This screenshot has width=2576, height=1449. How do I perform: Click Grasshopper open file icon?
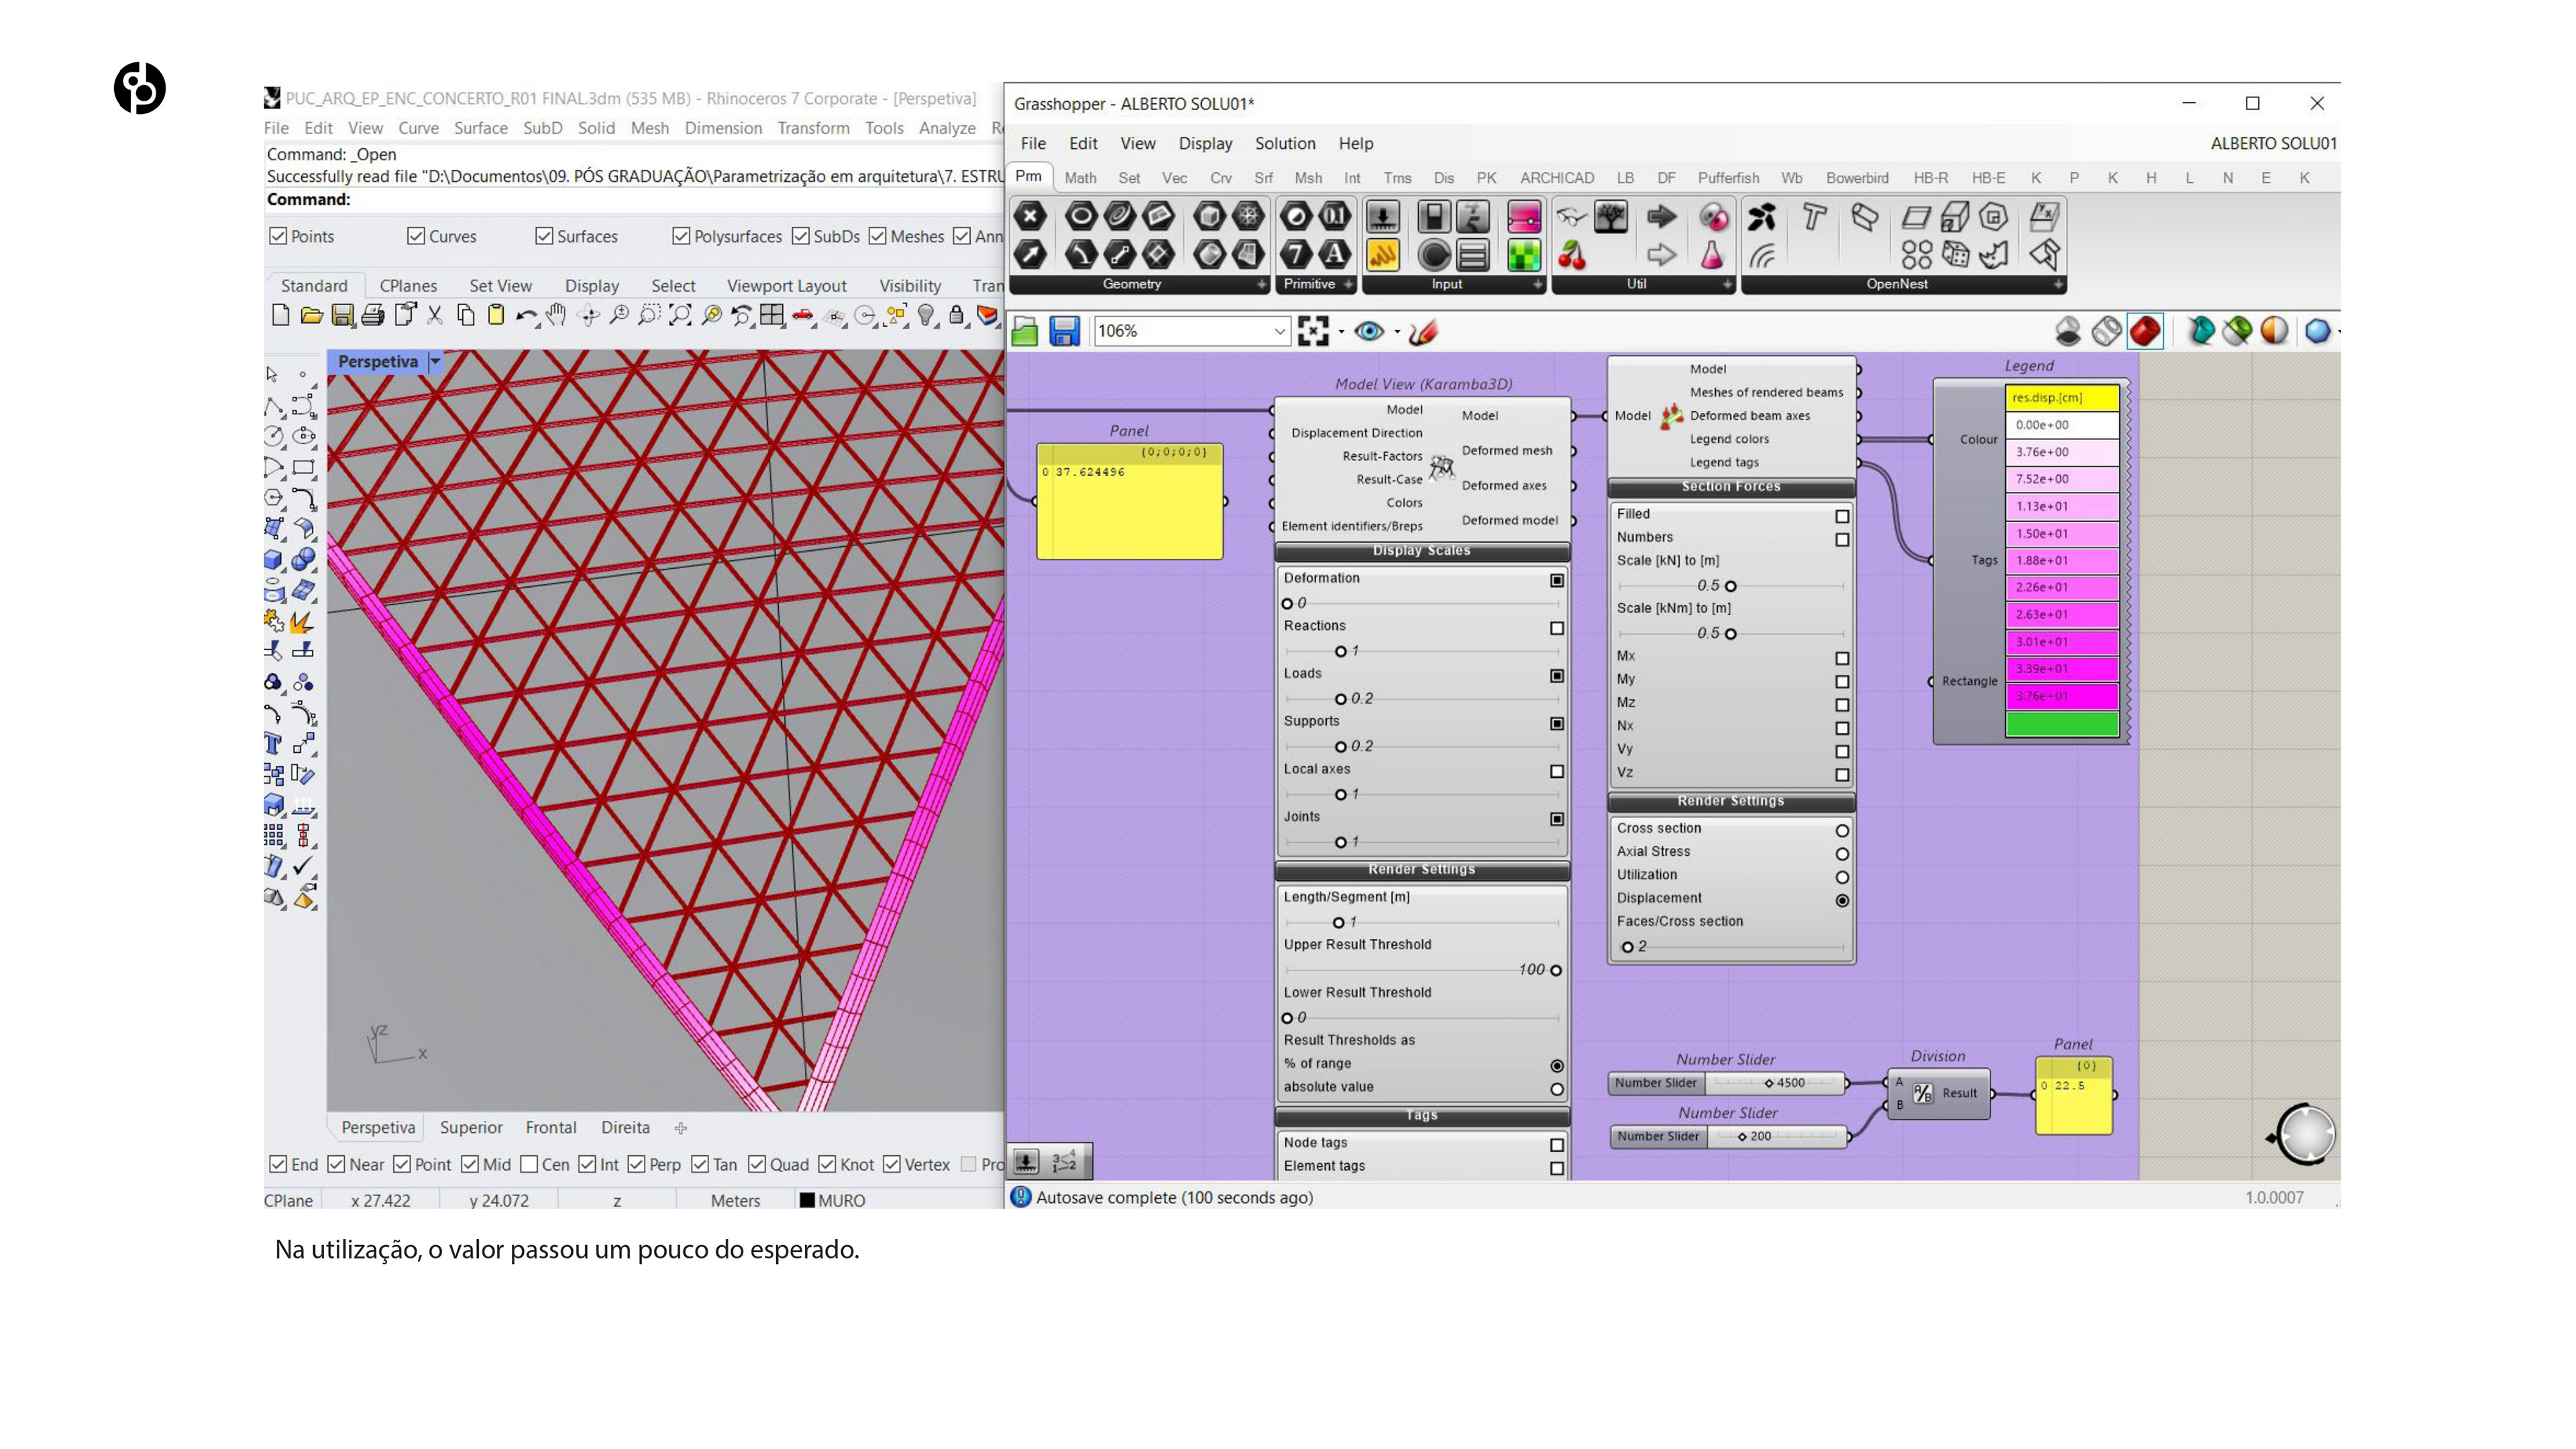1025,331
